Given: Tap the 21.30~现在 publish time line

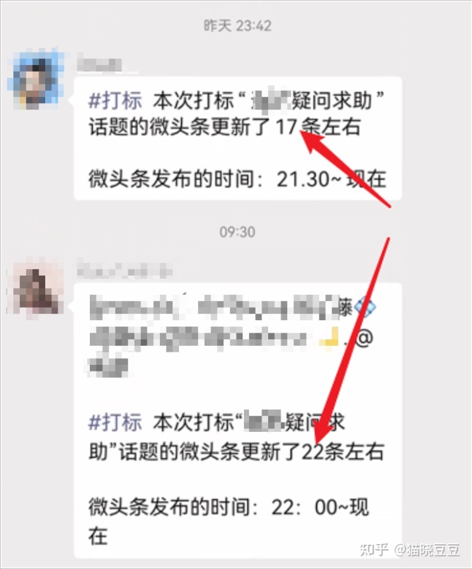Looking at the screenshot, I should tap(237, 179).
